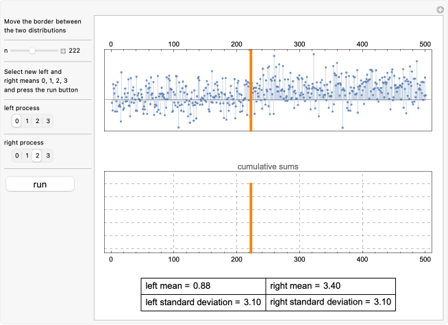Open the top-right corner plus menu icon
The width and height of the screenshot is (448, 325).
(440, 10)
